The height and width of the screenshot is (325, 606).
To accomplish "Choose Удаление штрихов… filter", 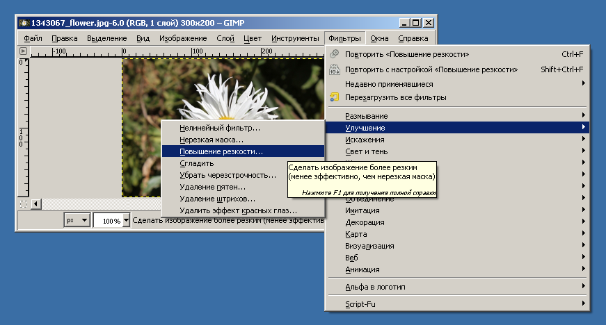I will 243,199.
